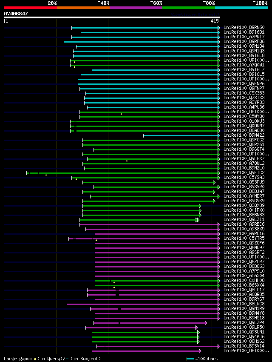Click the yellow gap marker on the Q9FIC2 row

click(46, 175)
